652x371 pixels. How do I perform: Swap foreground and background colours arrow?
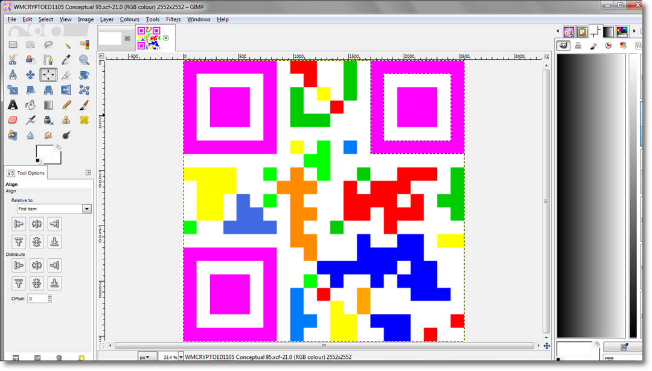click(59, 147)
